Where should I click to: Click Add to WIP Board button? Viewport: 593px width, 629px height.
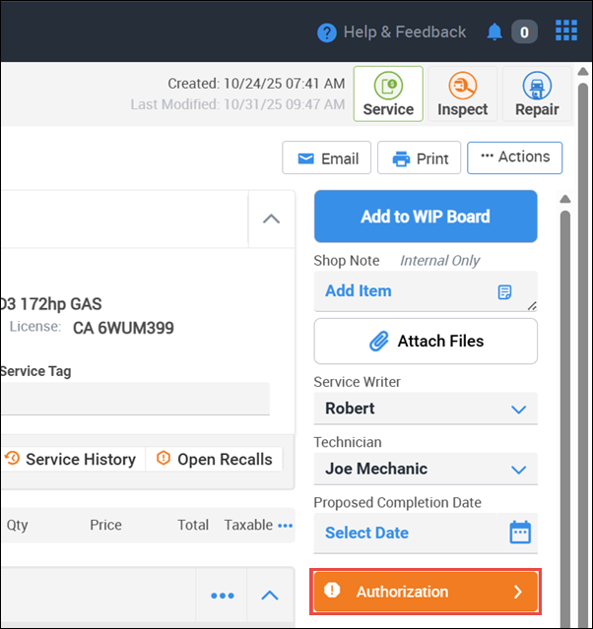point(426,217)
